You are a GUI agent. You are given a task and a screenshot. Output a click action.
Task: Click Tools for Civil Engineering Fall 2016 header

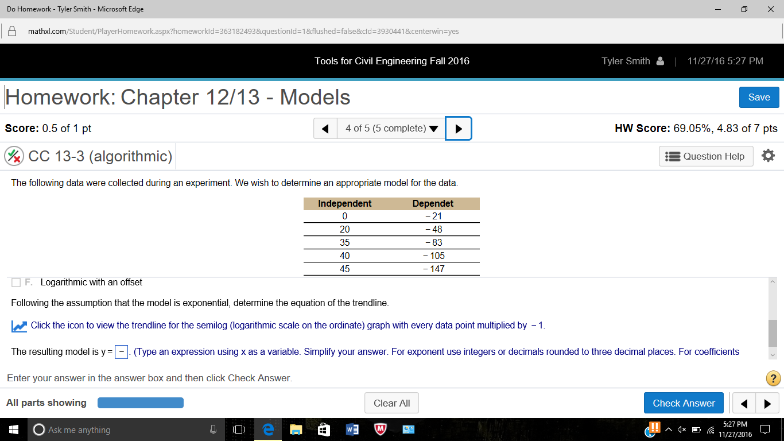coord(392,61)
